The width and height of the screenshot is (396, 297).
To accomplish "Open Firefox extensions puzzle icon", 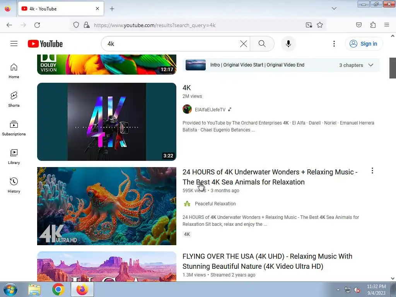I will pos(373,25).
